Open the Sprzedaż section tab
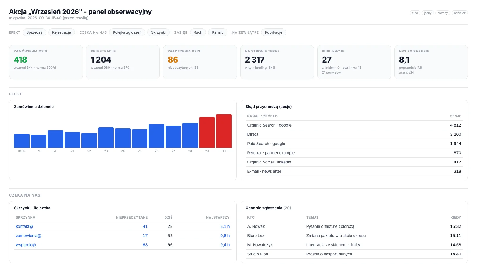Screen dimensions: 477x268 34,32
